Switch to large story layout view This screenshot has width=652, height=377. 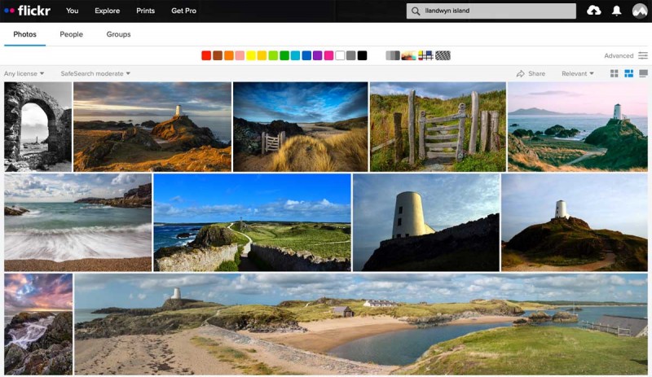pos(643,73)
